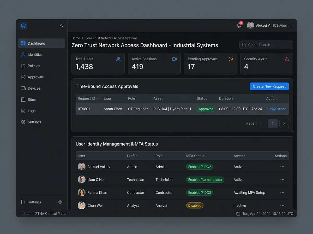
Task: Click PLC-104 | Hydro Plant 1 asset cell
Action: 172,109
